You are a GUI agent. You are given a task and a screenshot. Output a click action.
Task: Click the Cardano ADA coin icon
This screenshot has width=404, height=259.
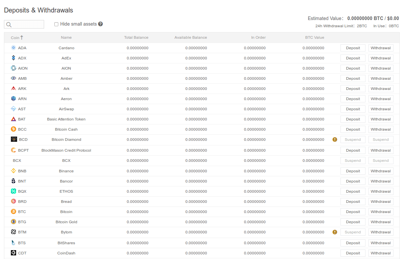[x=13, y=48]
